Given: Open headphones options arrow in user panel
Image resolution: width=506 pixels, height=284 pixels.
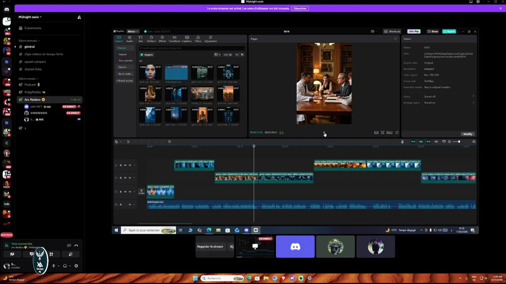Looking at the screenshot, I should point(70,266).
